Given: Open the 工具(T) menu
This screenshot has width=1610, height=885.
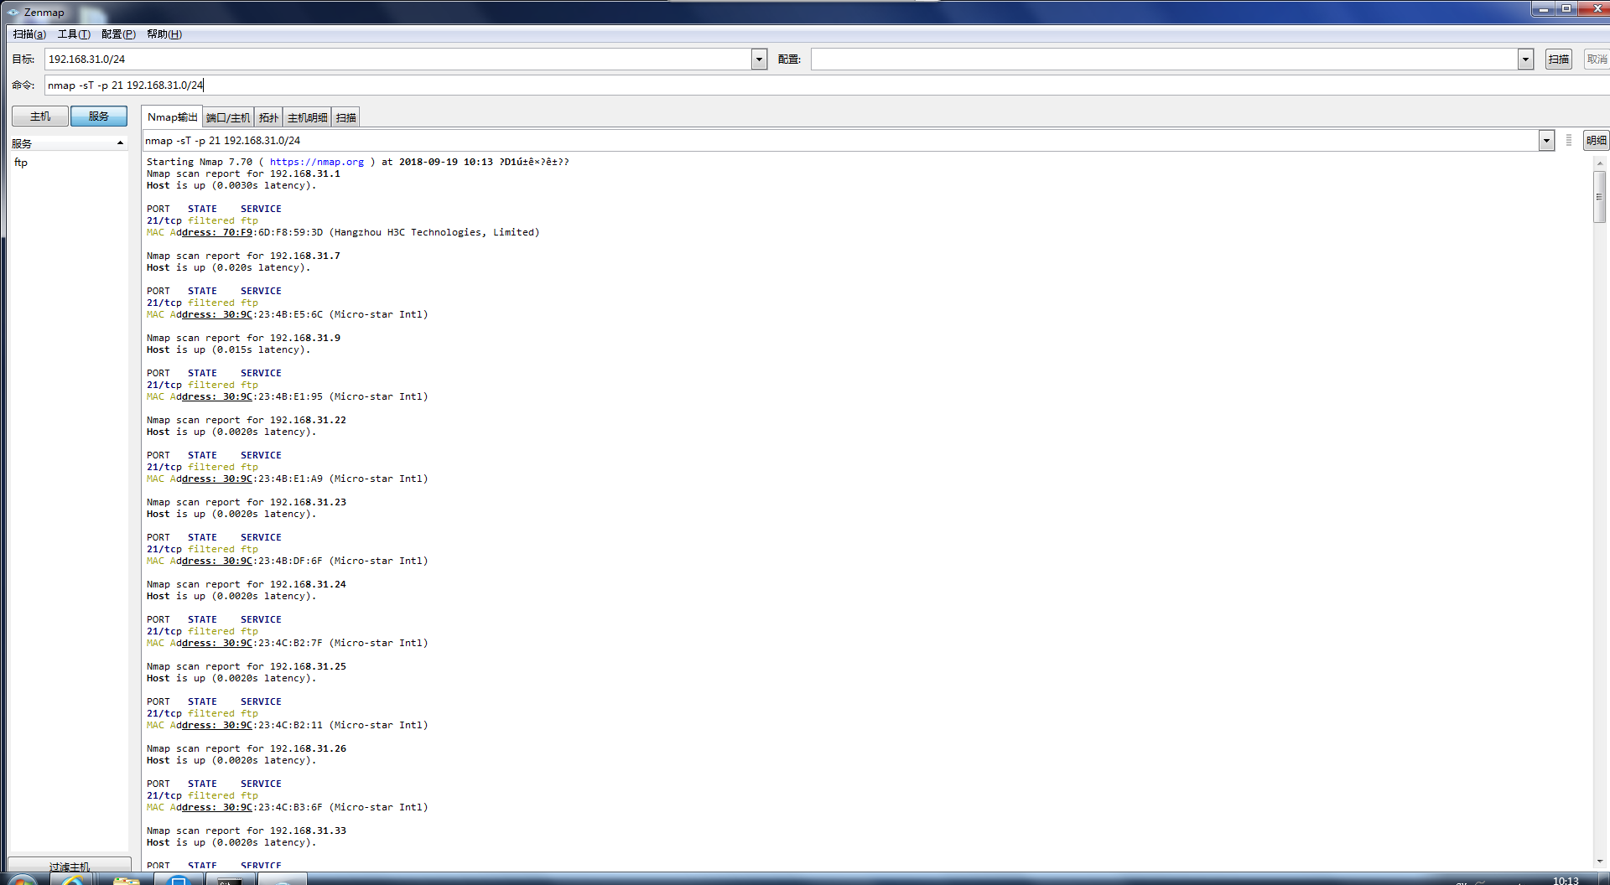Looking at the screenshot, I should 74,34.
